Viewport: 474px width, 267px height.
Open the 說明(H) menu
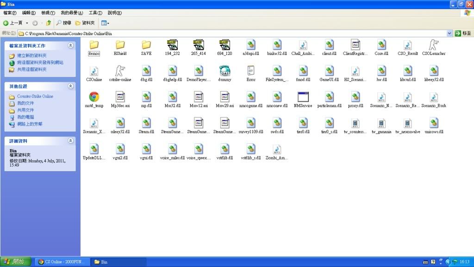point(115,12)
